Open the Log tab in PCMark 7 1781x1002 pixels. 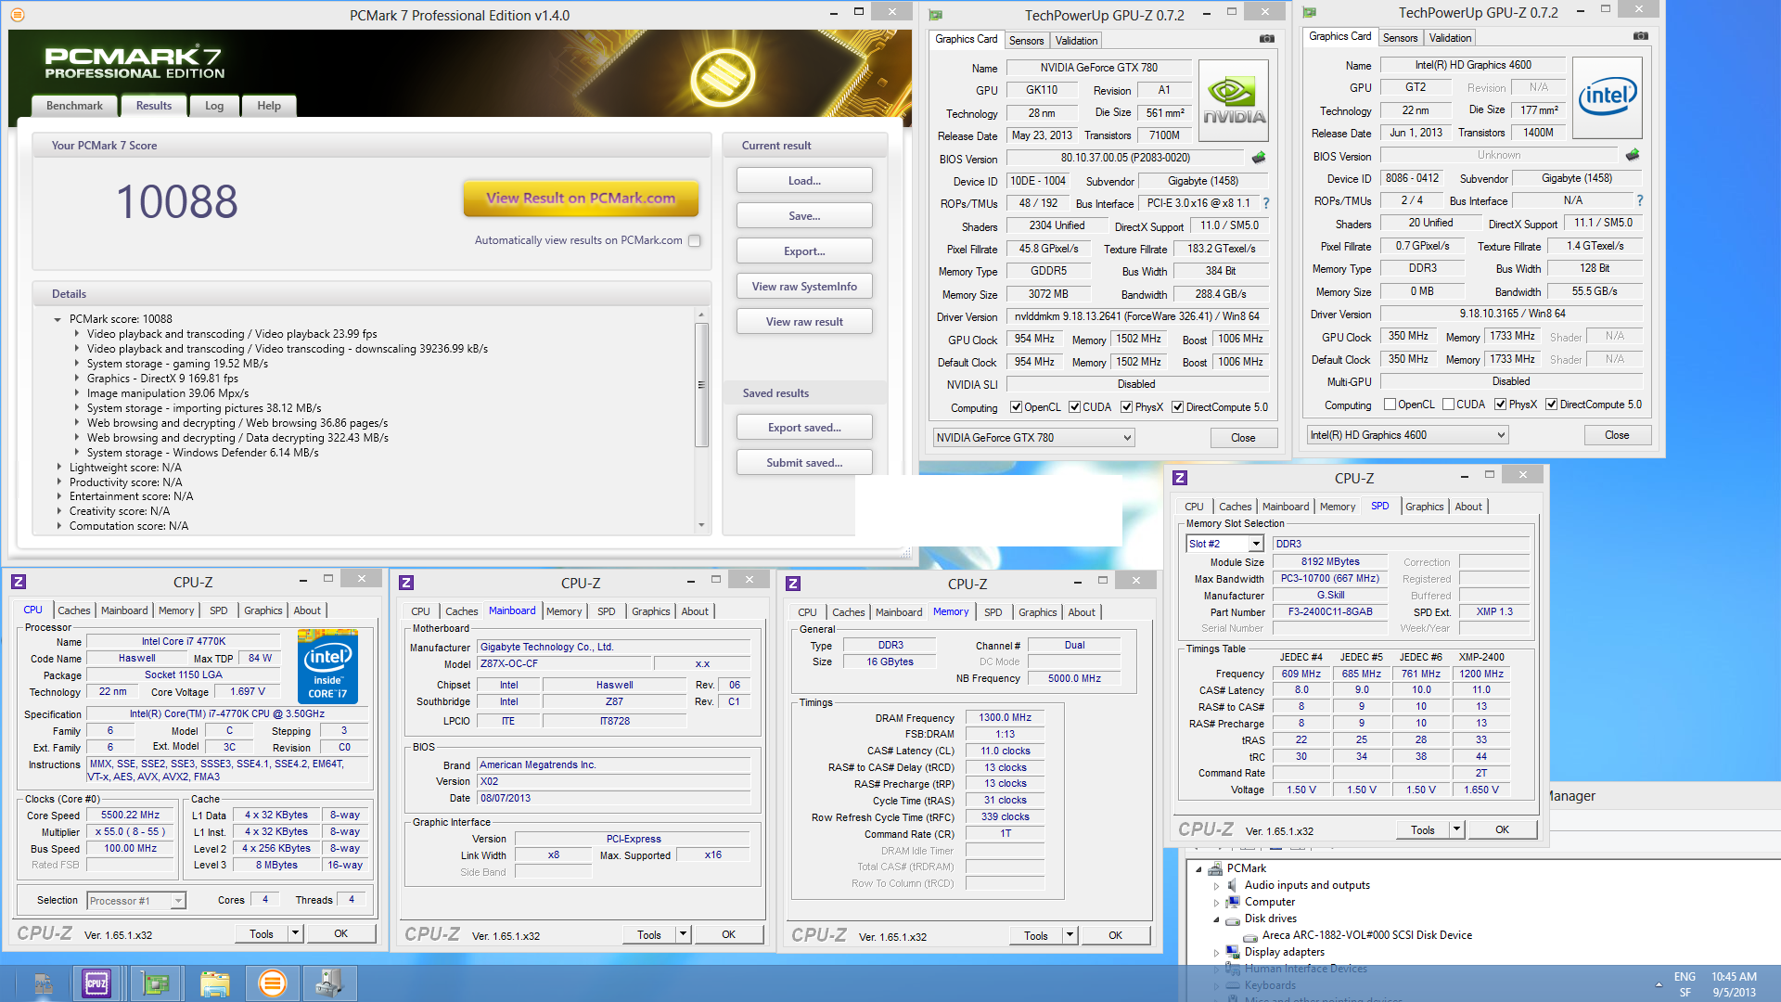(214, 106)
